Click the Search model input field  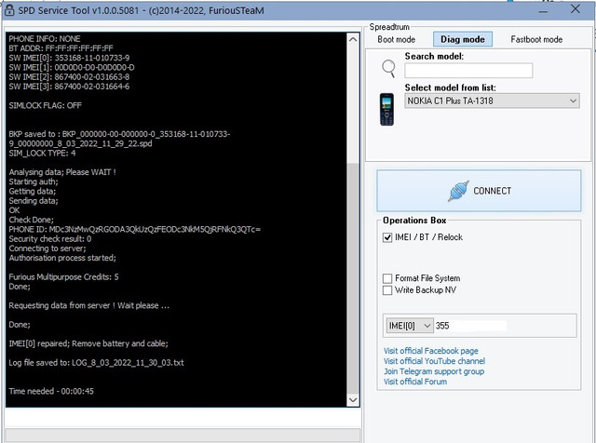pyautogui.click(x=468, y=71)
